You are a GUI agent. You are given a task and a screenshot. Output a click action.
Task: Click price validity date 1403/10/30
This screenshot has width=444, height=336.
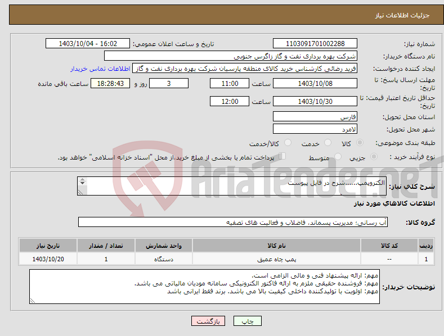(x=315, y=101)
